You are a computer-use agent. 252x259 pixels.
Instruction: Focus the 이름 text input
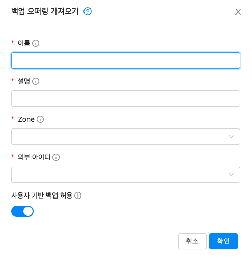tap(126, 60)
